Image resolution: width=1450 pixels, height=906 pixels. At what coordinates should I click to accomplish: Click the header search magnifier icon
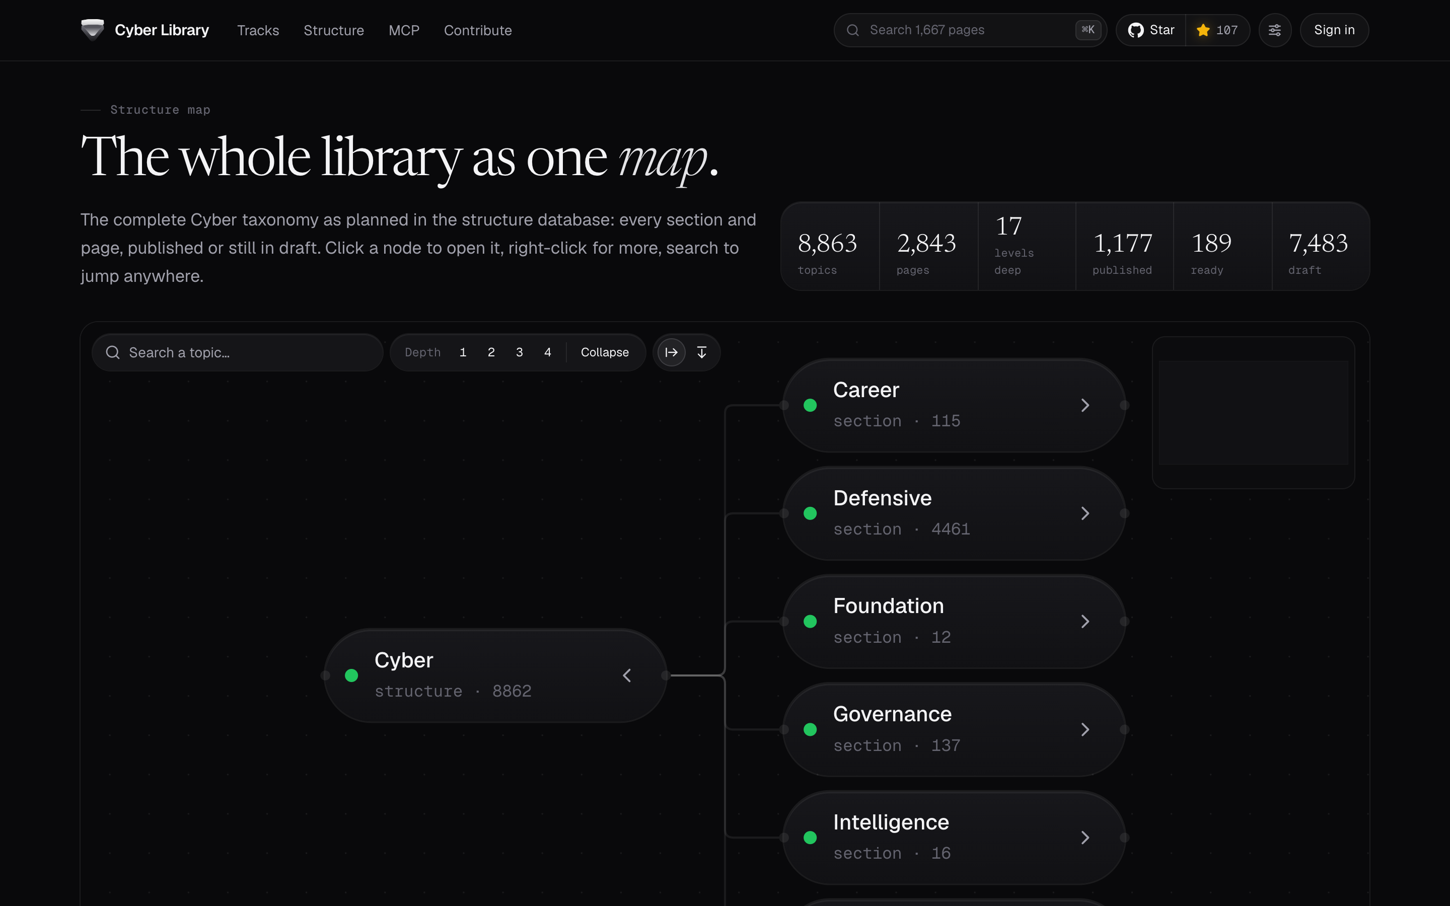852,30
